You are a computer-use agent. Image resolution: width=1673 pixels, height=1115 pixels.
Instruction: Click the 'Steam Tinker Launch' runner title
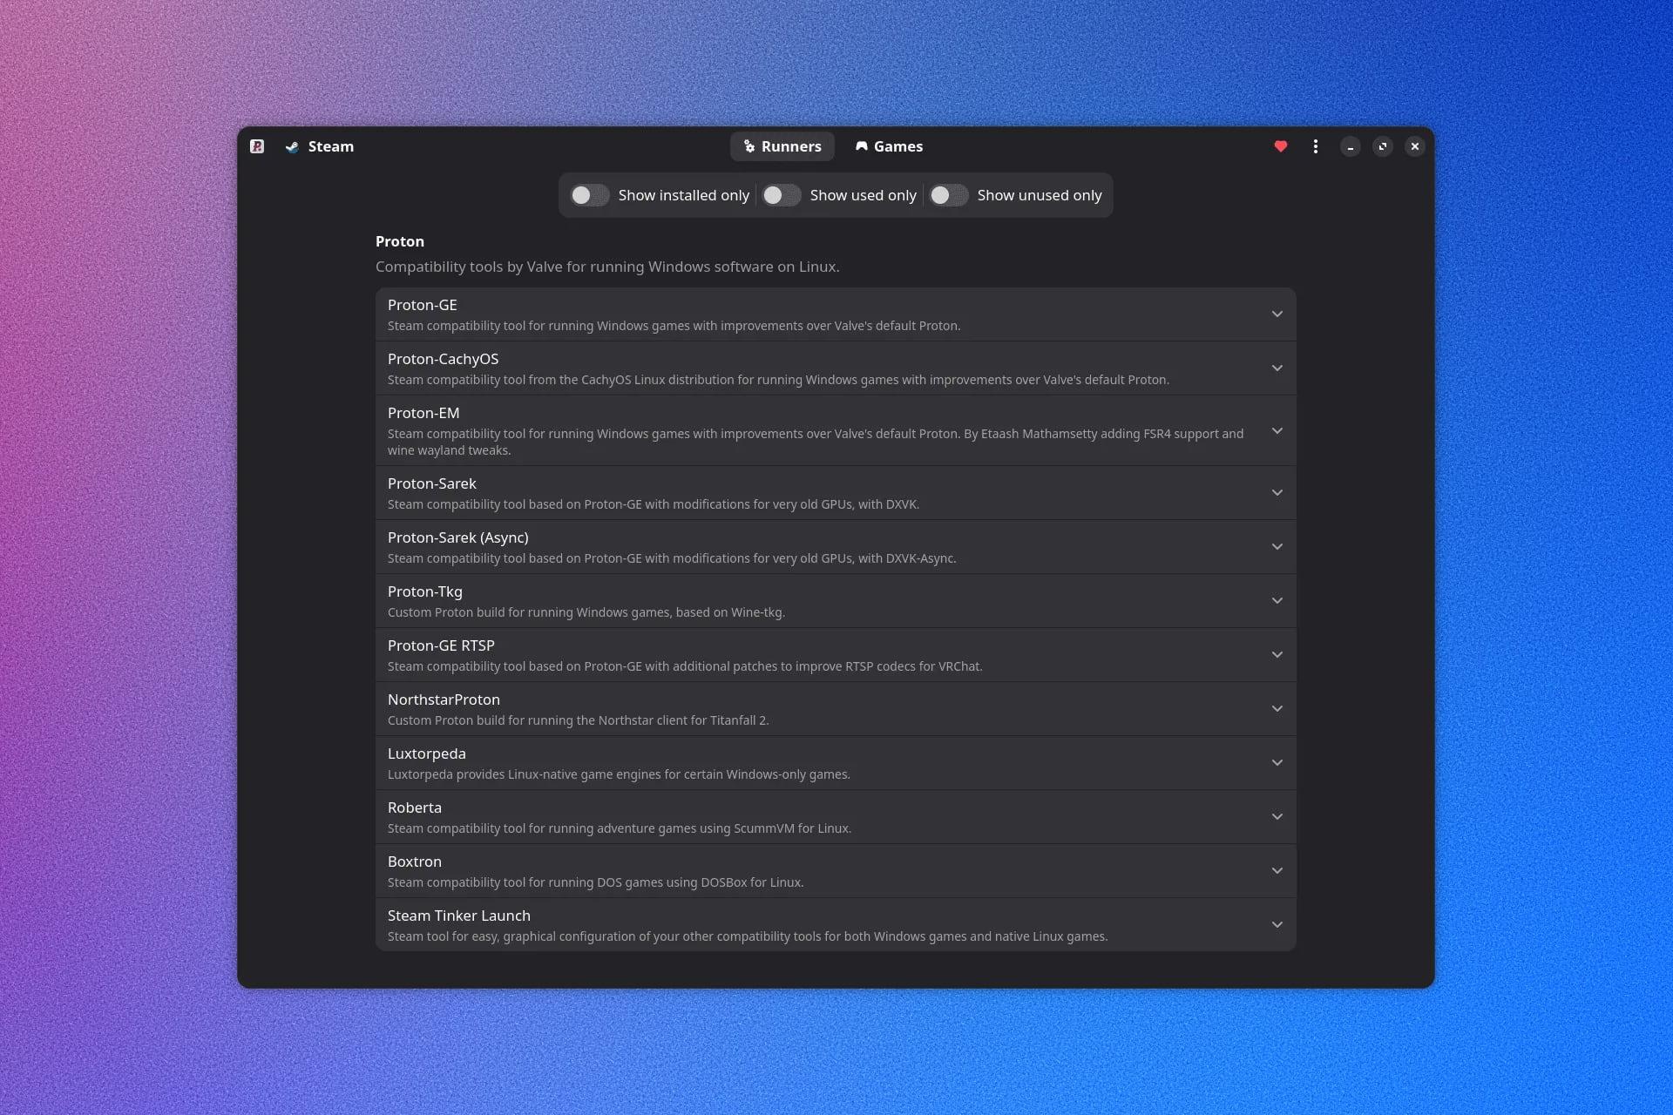pyautogui.click(x=459, y=916)
